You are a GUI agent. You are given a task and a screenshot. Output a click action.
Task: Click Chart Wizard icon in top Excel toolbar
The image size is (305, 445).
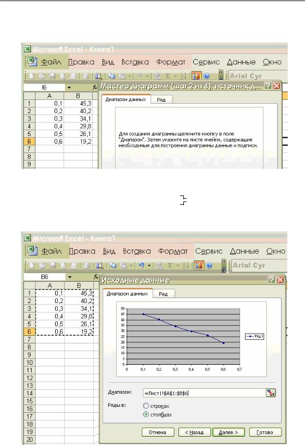click(x=196, y=76)
